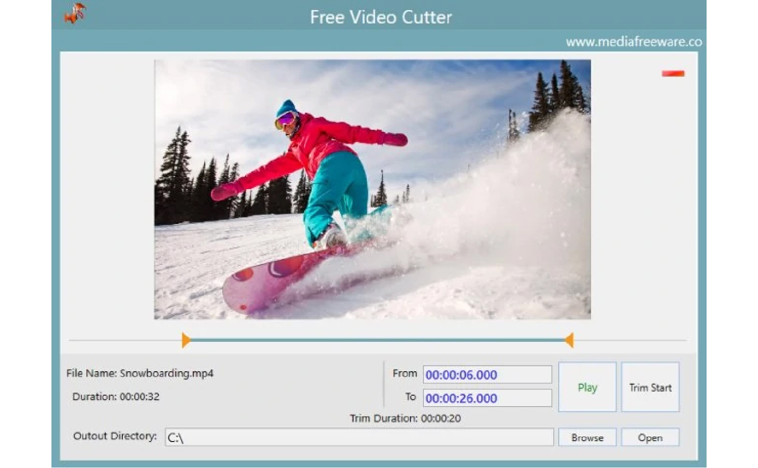This screenshot has width=758, height=468.
Task: Visit the www.mediafreeware.co link
Action: (634, 42)
